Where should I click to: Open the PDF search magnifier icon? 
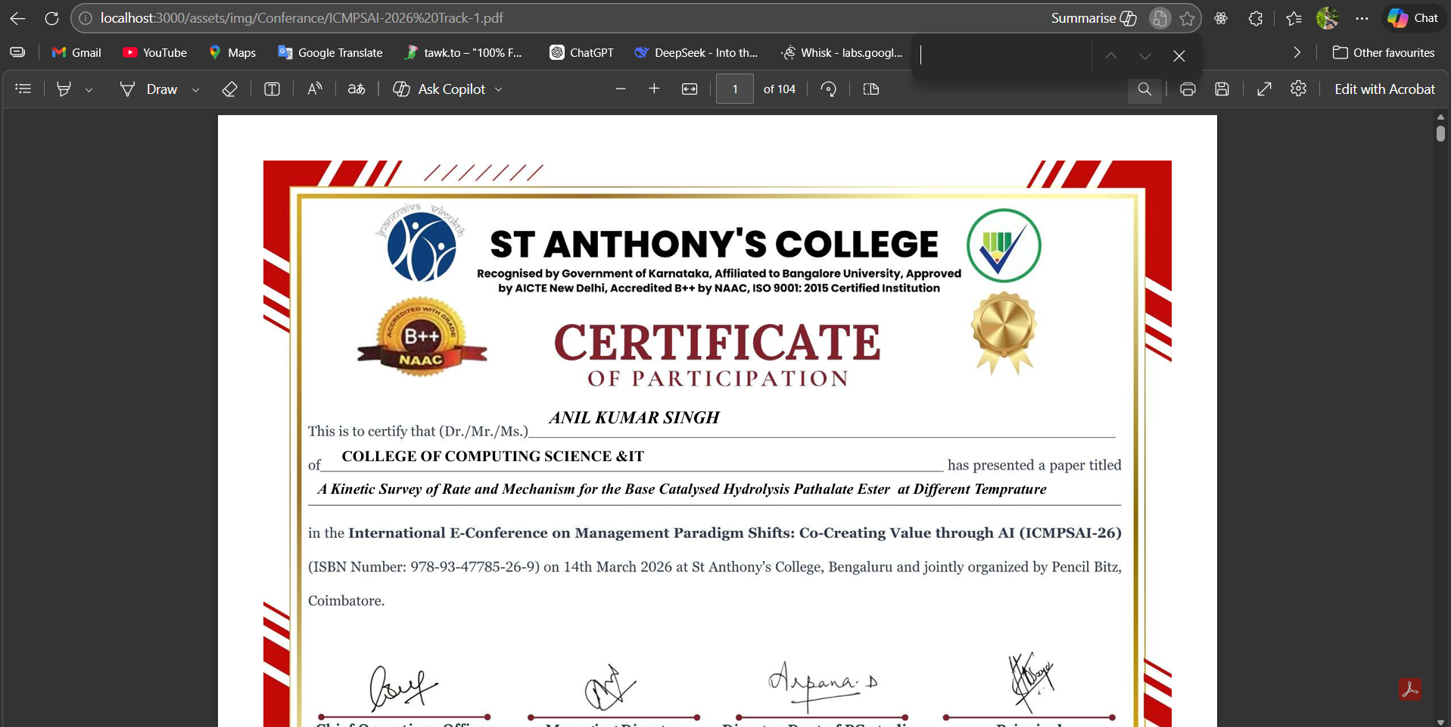point(1144,89)
